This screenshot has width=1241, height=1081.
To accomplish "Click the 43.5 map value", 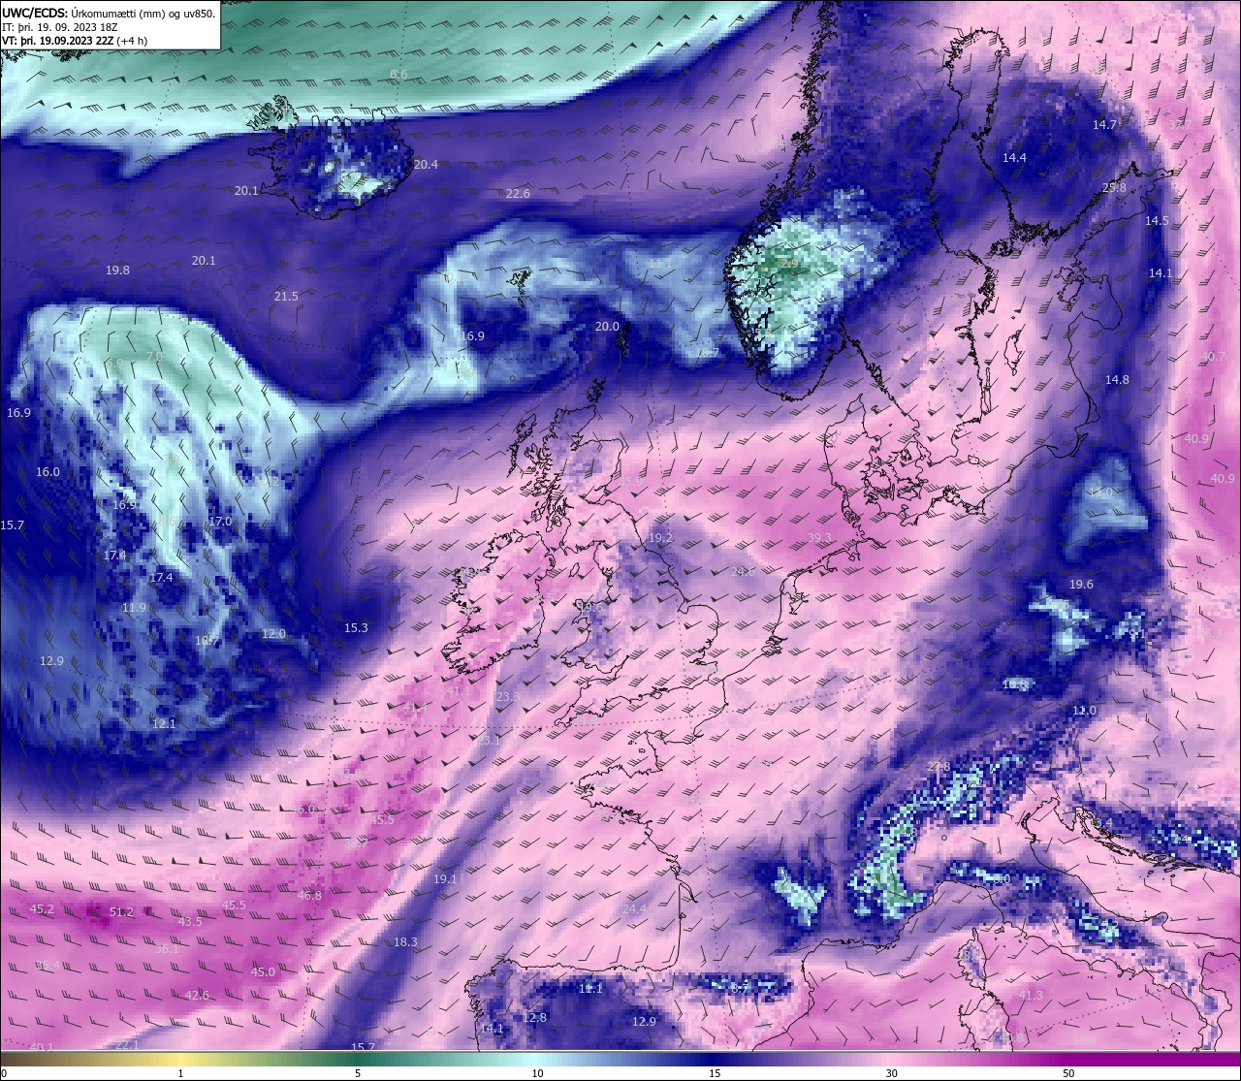I will pyautogui.click(x=190, y=922).
